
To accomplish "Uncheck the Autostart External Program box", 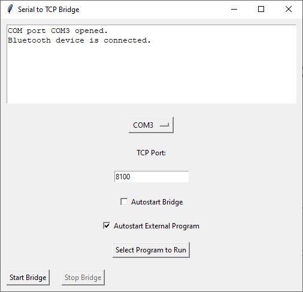I will [107, 225].
